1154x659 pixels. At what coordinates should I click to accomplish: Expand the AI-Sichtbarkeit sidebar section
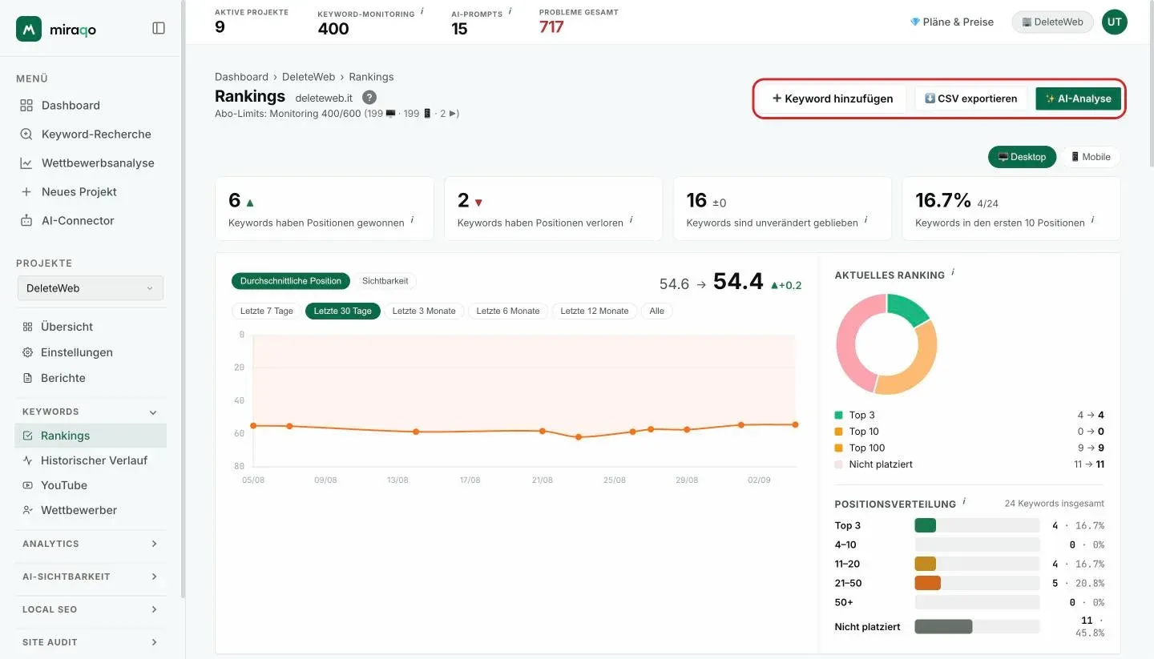(x=154, y=577)
